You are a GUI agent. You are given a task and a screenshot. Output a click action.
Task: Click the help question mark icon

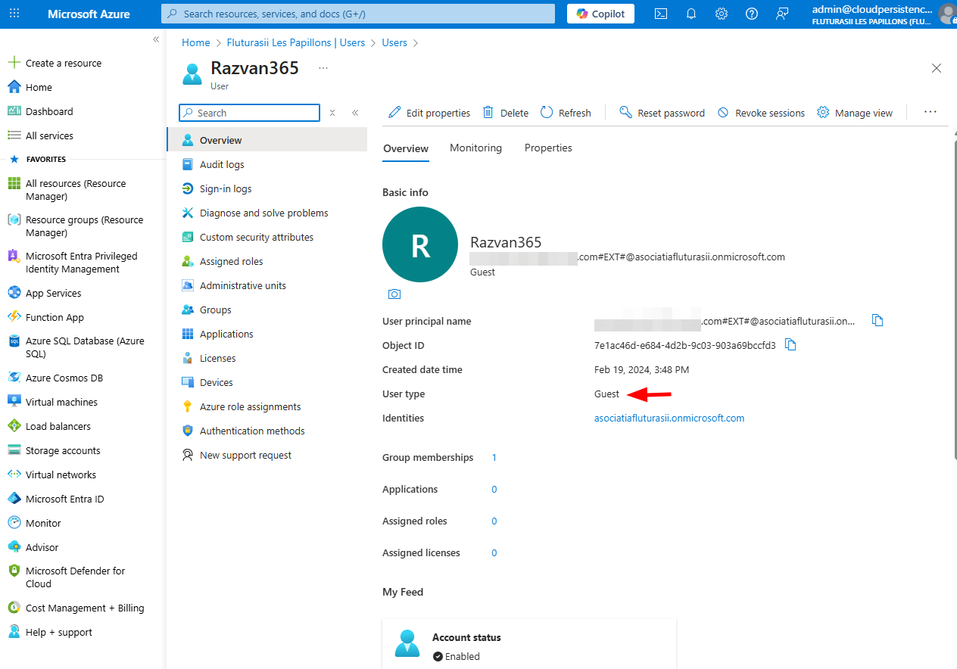tap(752, 14)
